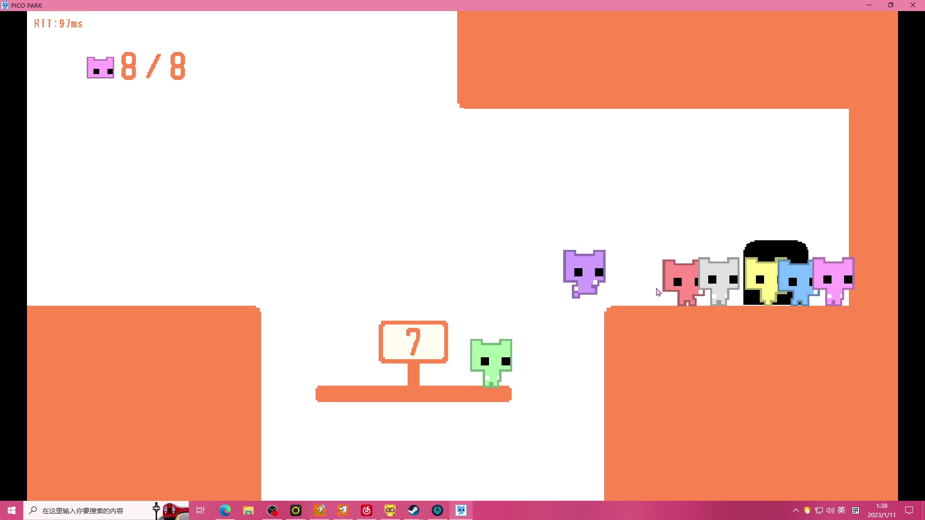Open the yellow raccoon app in taskbar
This screenshot has height=520, width=925.
point(390,510)
